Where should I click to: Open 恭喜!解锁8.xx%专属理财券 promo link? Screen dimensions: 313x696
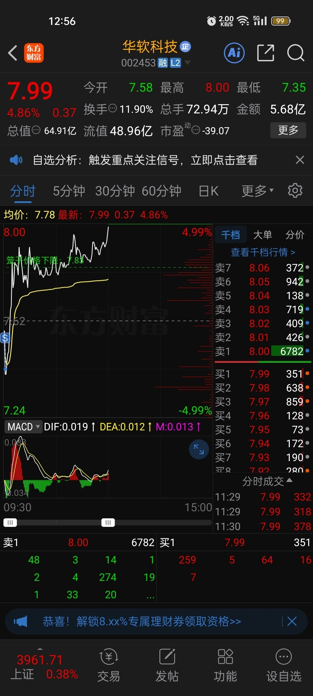142,621
